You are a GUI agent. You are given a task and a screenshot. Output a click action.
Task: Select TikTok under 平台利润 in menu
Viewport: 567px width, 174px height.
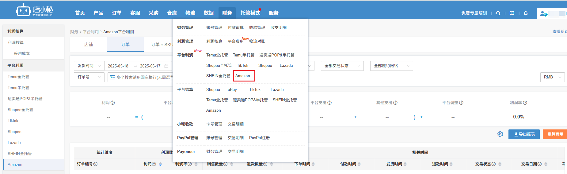coord(243,65)
